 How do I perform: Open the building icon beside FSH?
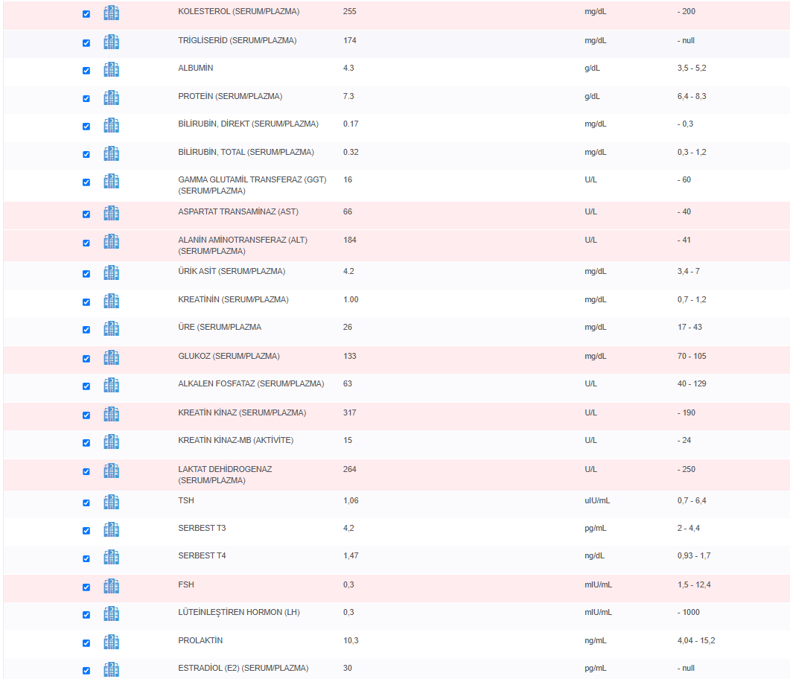(x=112, y=587)
